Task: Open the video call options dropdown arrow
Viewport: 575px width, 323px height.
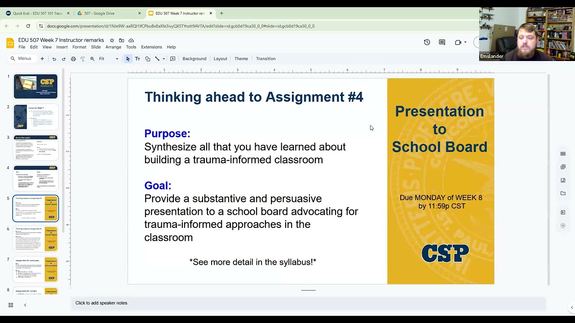Action: (465, 42)
